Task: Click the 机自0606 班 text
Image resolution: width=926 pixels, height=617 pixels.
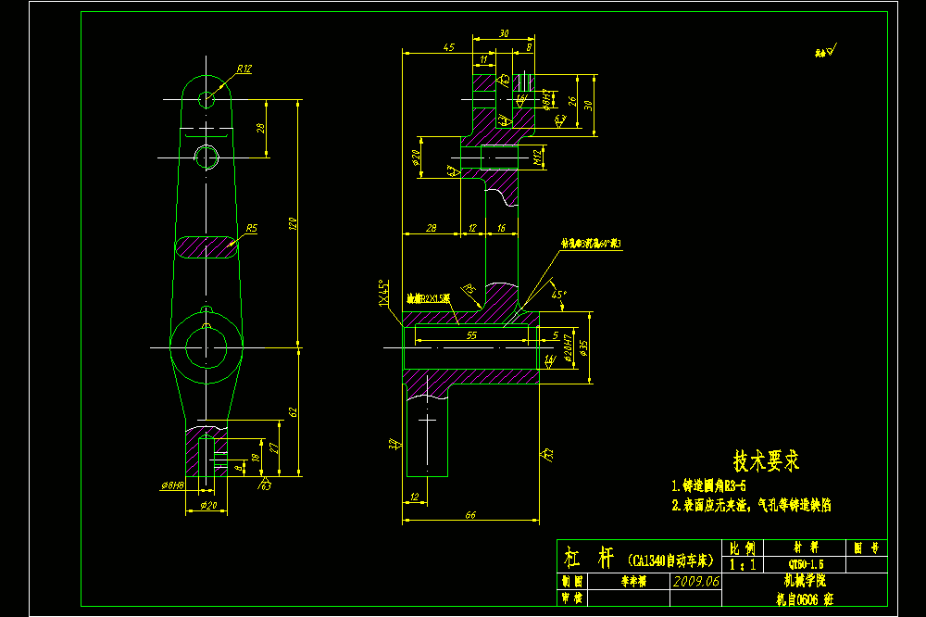Action: coord(805,599)
